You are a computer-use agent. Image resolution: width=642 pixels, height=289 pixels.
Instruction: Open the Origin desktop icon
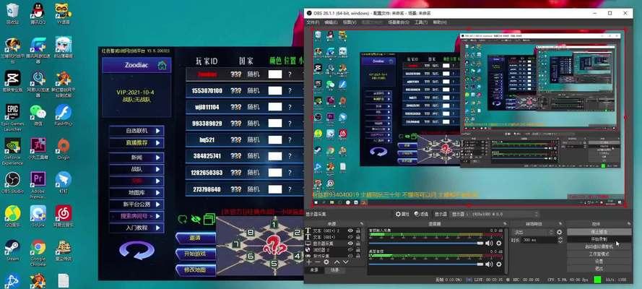63,147
